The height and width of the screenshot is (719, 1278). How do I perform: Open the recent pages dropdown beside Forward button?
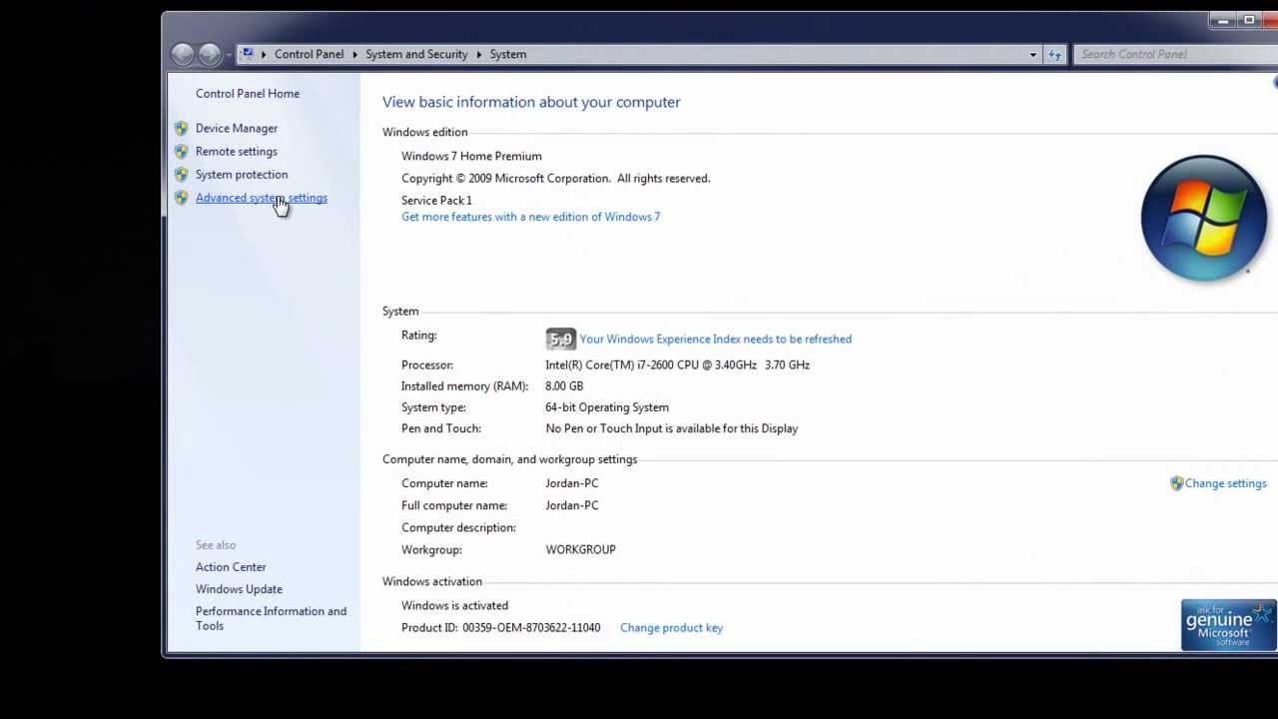(x=228, y=54)
